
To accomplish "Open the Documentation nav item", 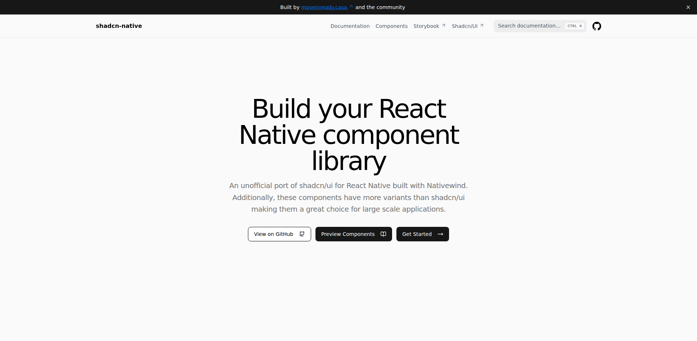I will [x=350, y=26].
